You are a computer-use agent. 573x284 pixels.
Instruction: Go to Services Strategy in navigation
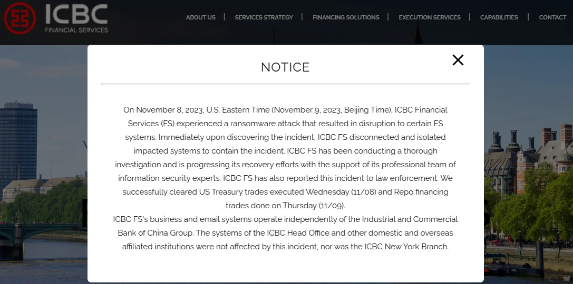pyautogui.click(x=264, y=17)
